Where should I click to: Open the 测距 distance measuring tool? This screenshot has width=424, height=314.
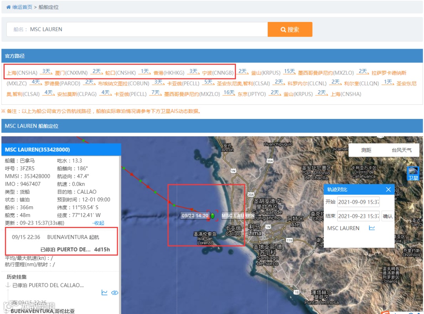tap(366, 150)
